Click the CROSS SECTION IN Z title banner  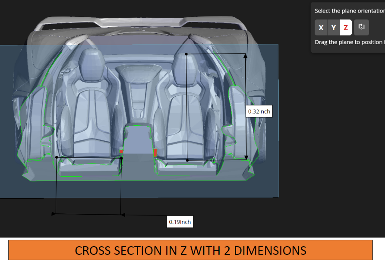pyautogui.click(x=191, y=250)
